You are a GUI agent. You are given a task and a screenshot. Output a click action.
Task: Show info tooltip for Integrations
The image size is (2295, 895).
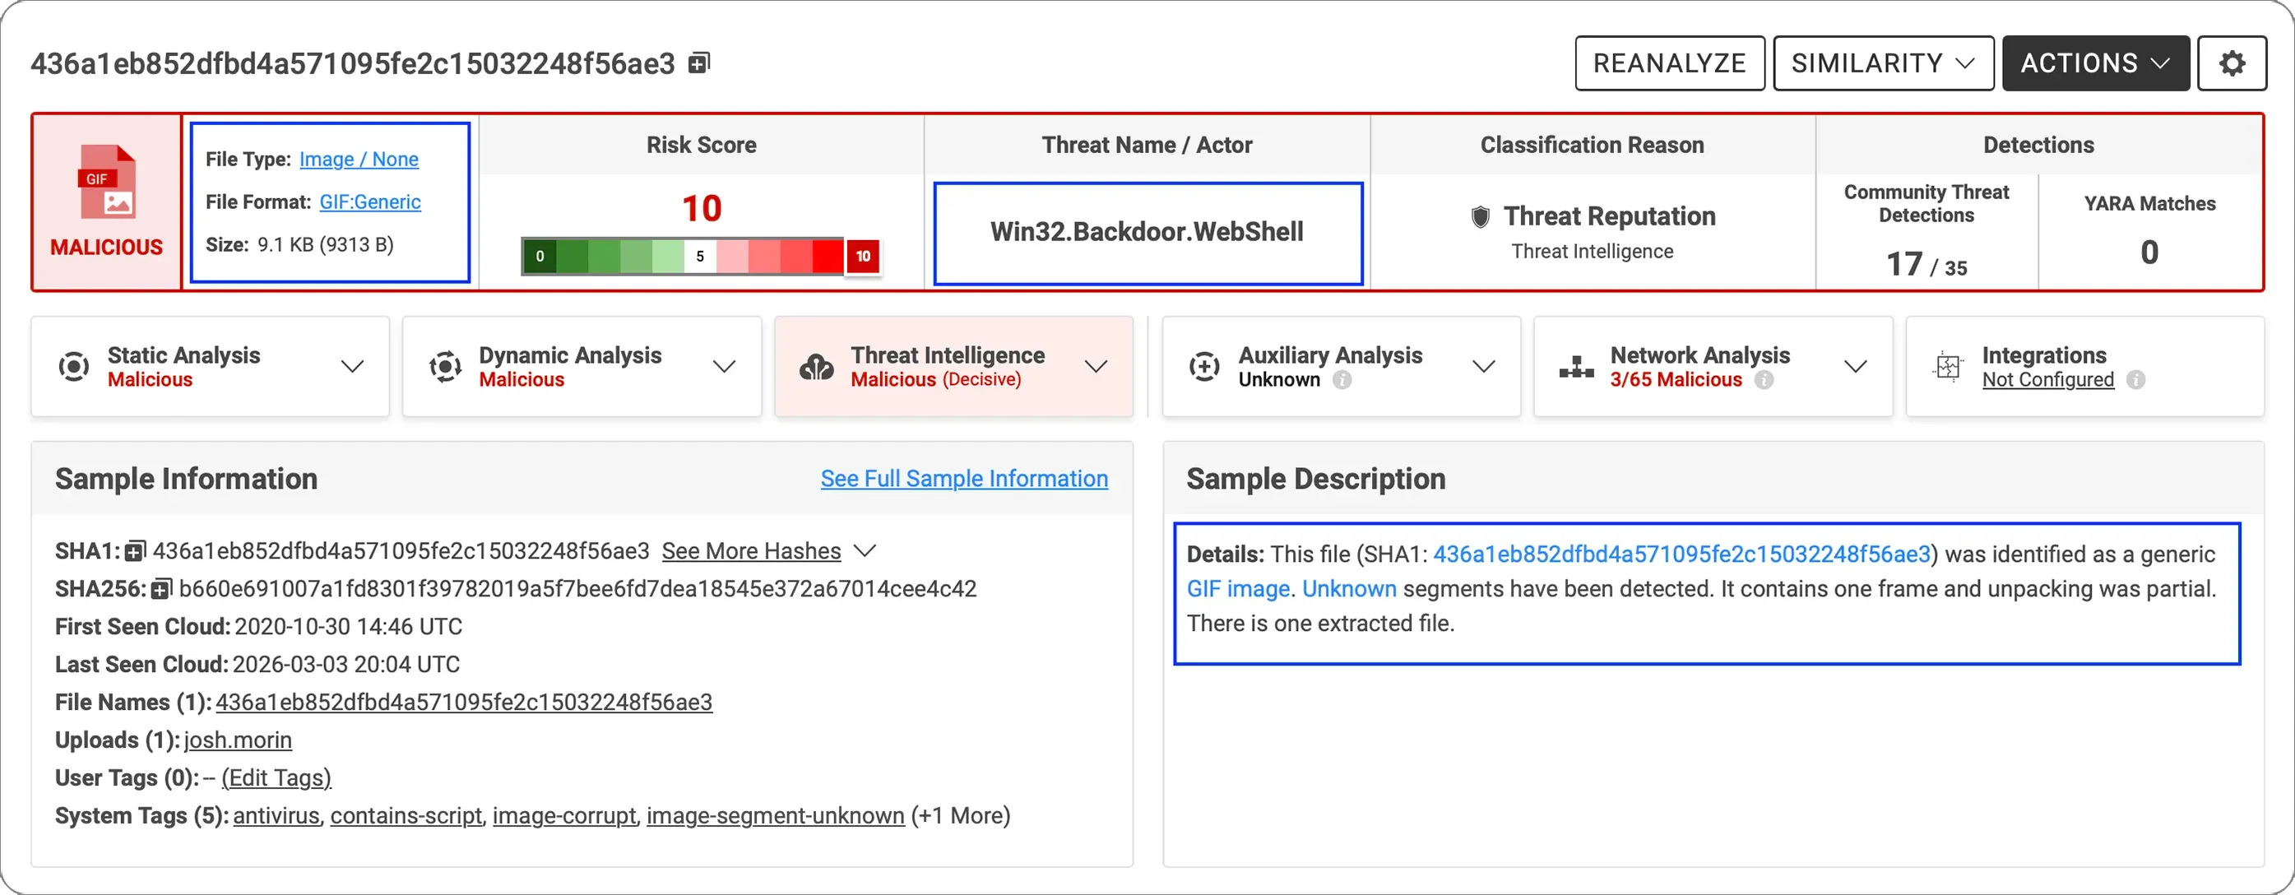pos(2135,380)
